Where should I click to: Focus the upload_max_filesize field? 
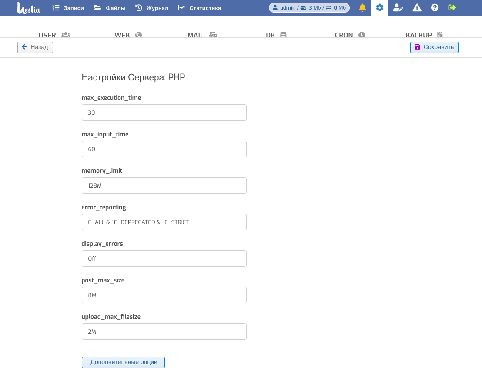click(164, 332)
